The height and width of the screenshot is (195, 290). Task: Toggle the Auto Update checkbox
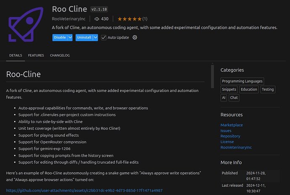click(103, 37)
